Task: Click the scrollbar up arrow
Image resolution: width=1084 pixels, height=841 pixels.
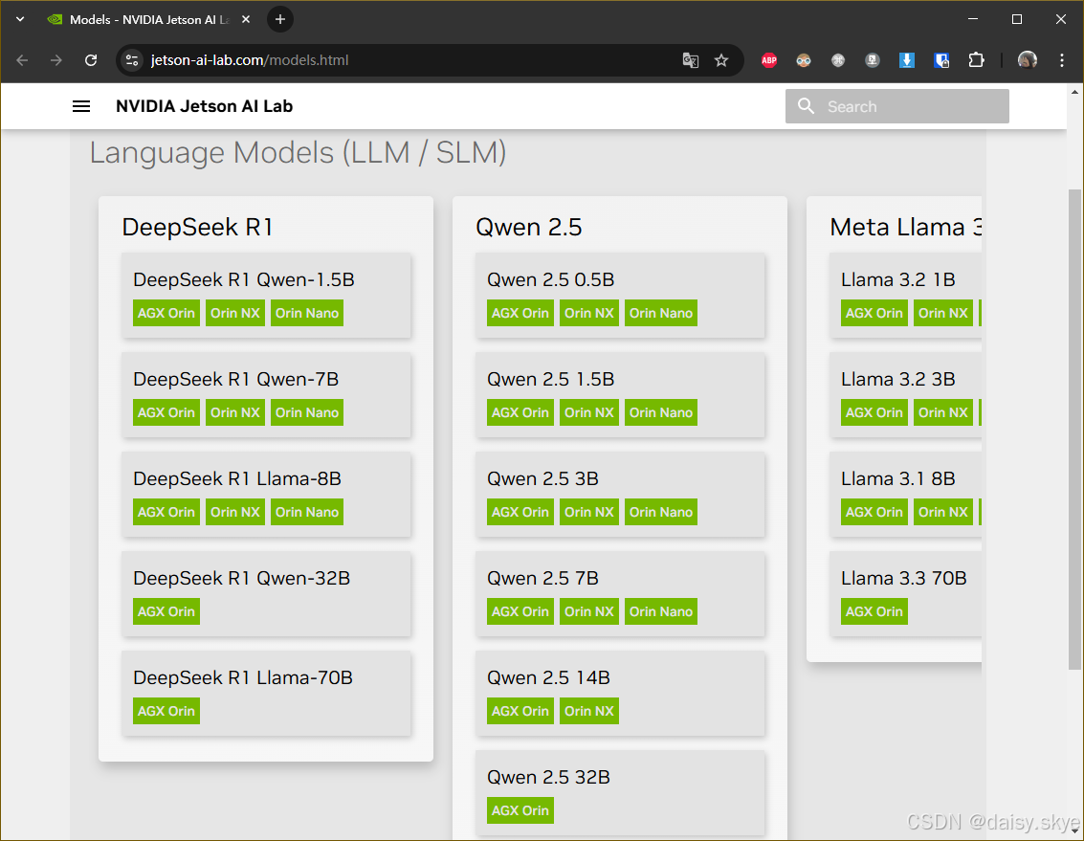Action: coord(1074,91)
